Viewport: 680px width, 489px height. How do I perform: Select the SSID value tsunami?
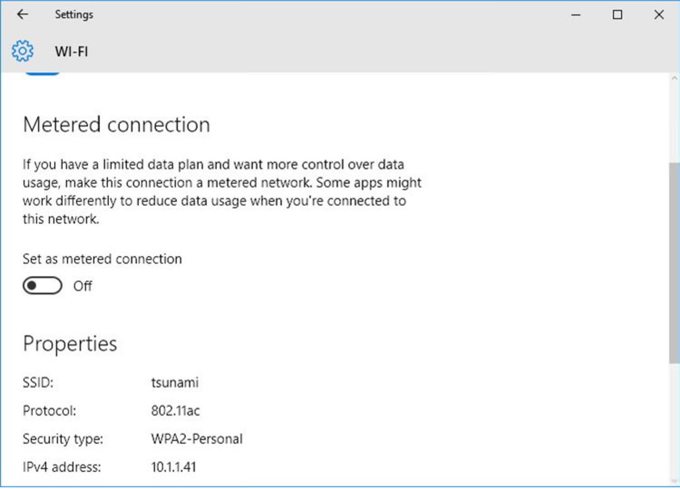point(175,383)
